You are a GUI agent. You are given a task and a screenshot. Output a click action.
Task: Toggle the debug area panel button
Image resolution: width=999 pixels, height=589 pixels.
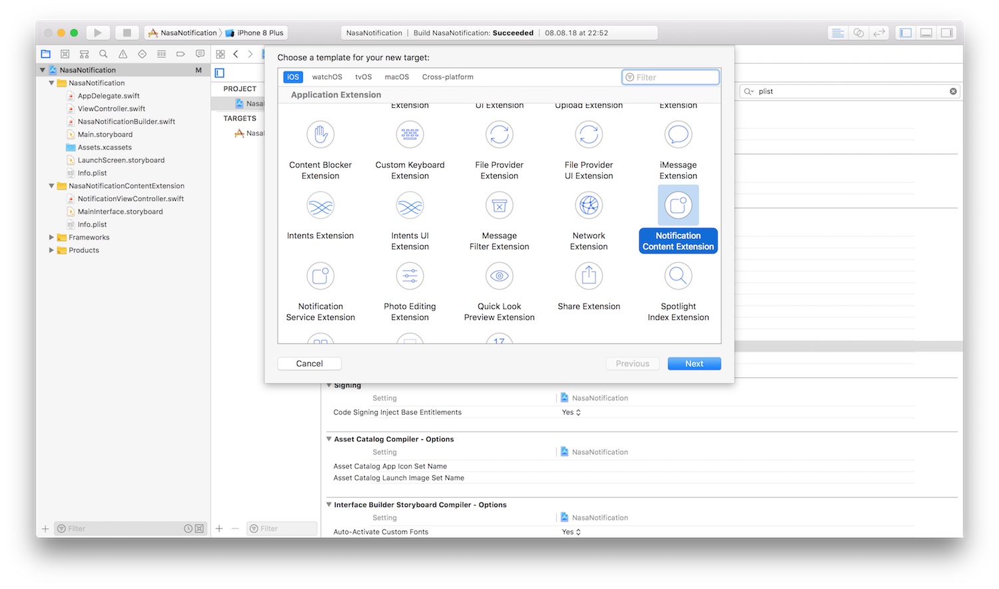(926, 33)
